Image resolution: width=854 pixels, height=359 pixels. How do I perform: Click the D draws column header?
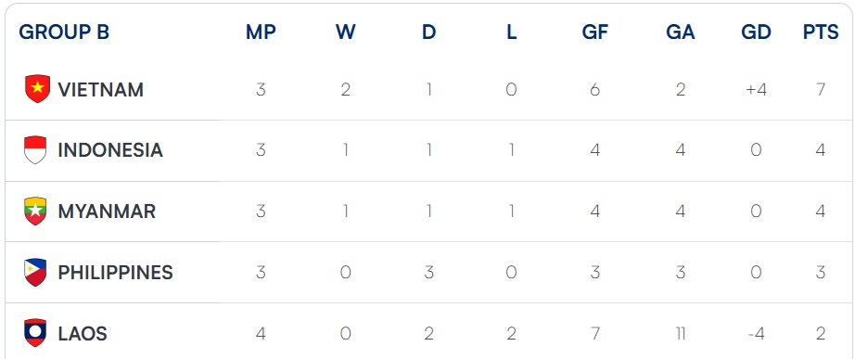coord(429,32)
